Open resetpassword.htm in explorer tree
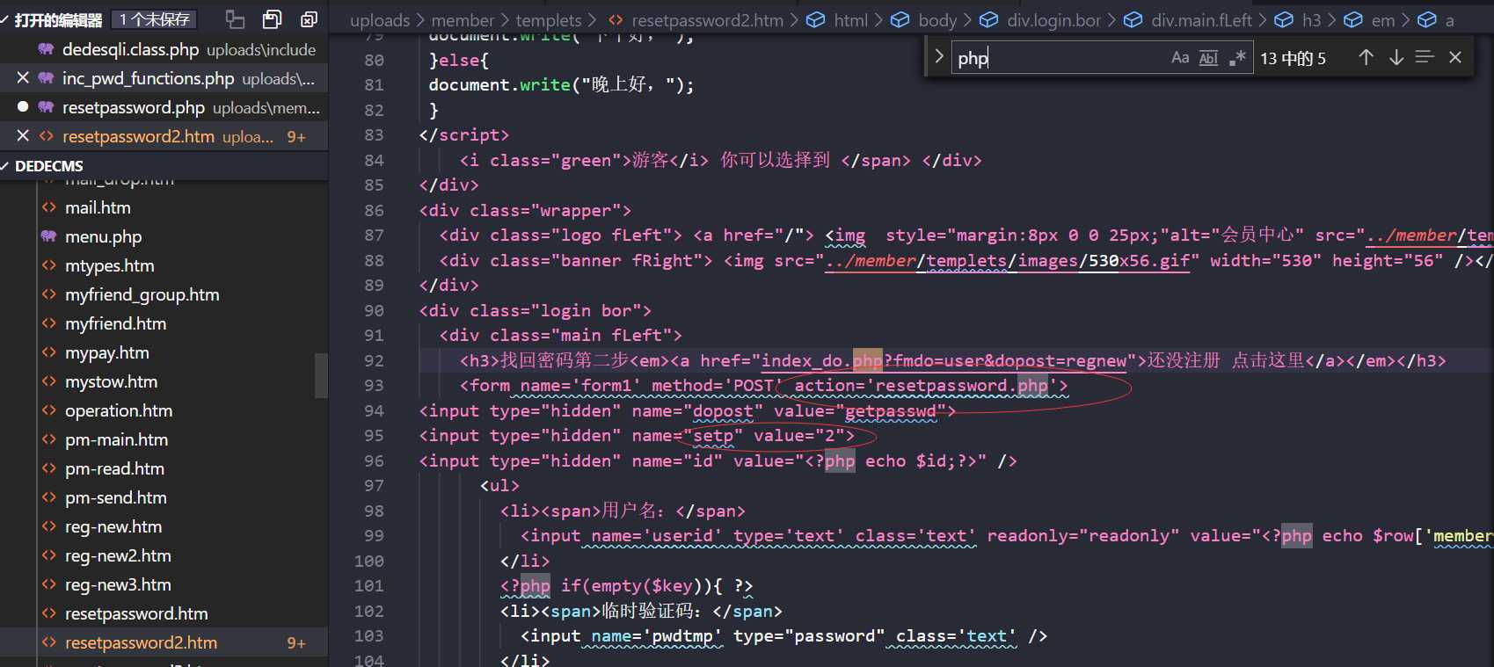The height and width of the screenshot is (667, 1494). [x=136, y=613]
